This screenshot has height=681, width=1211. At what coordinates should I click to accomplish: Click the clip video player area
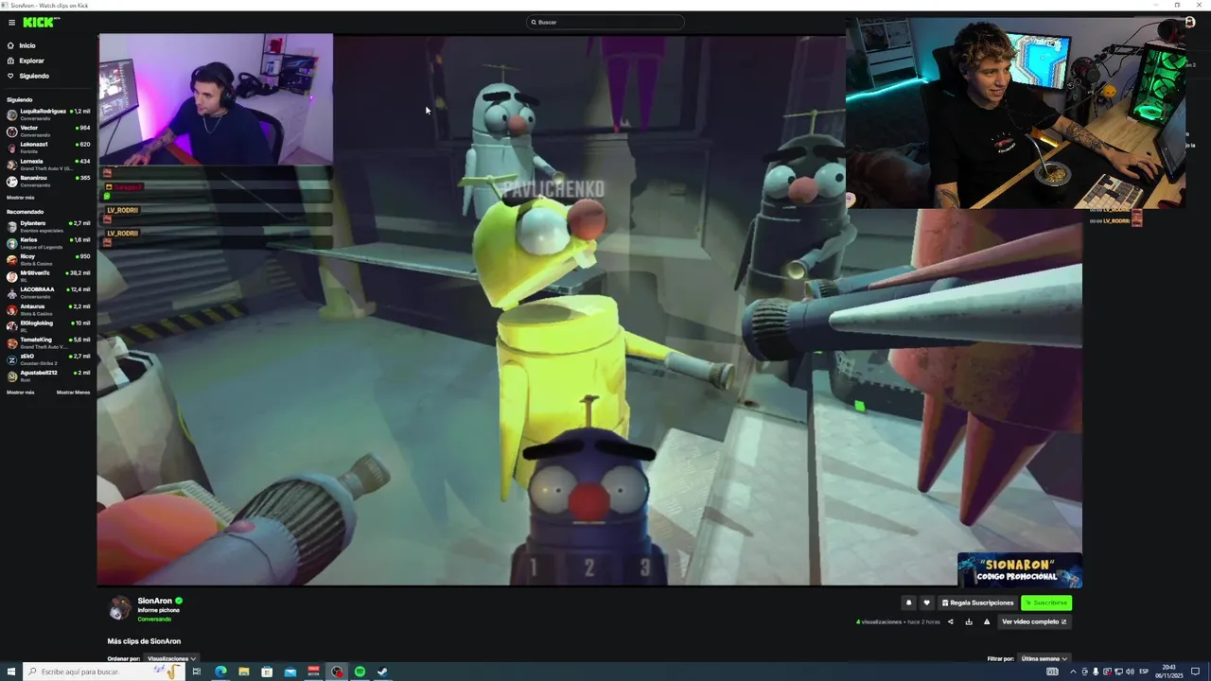point(589,310)
